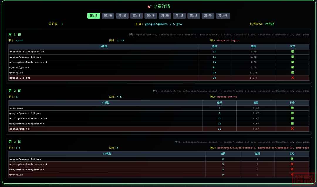Click the 差距 column header in round 2
The image size is (317, 187).
(x=256, y=103)
